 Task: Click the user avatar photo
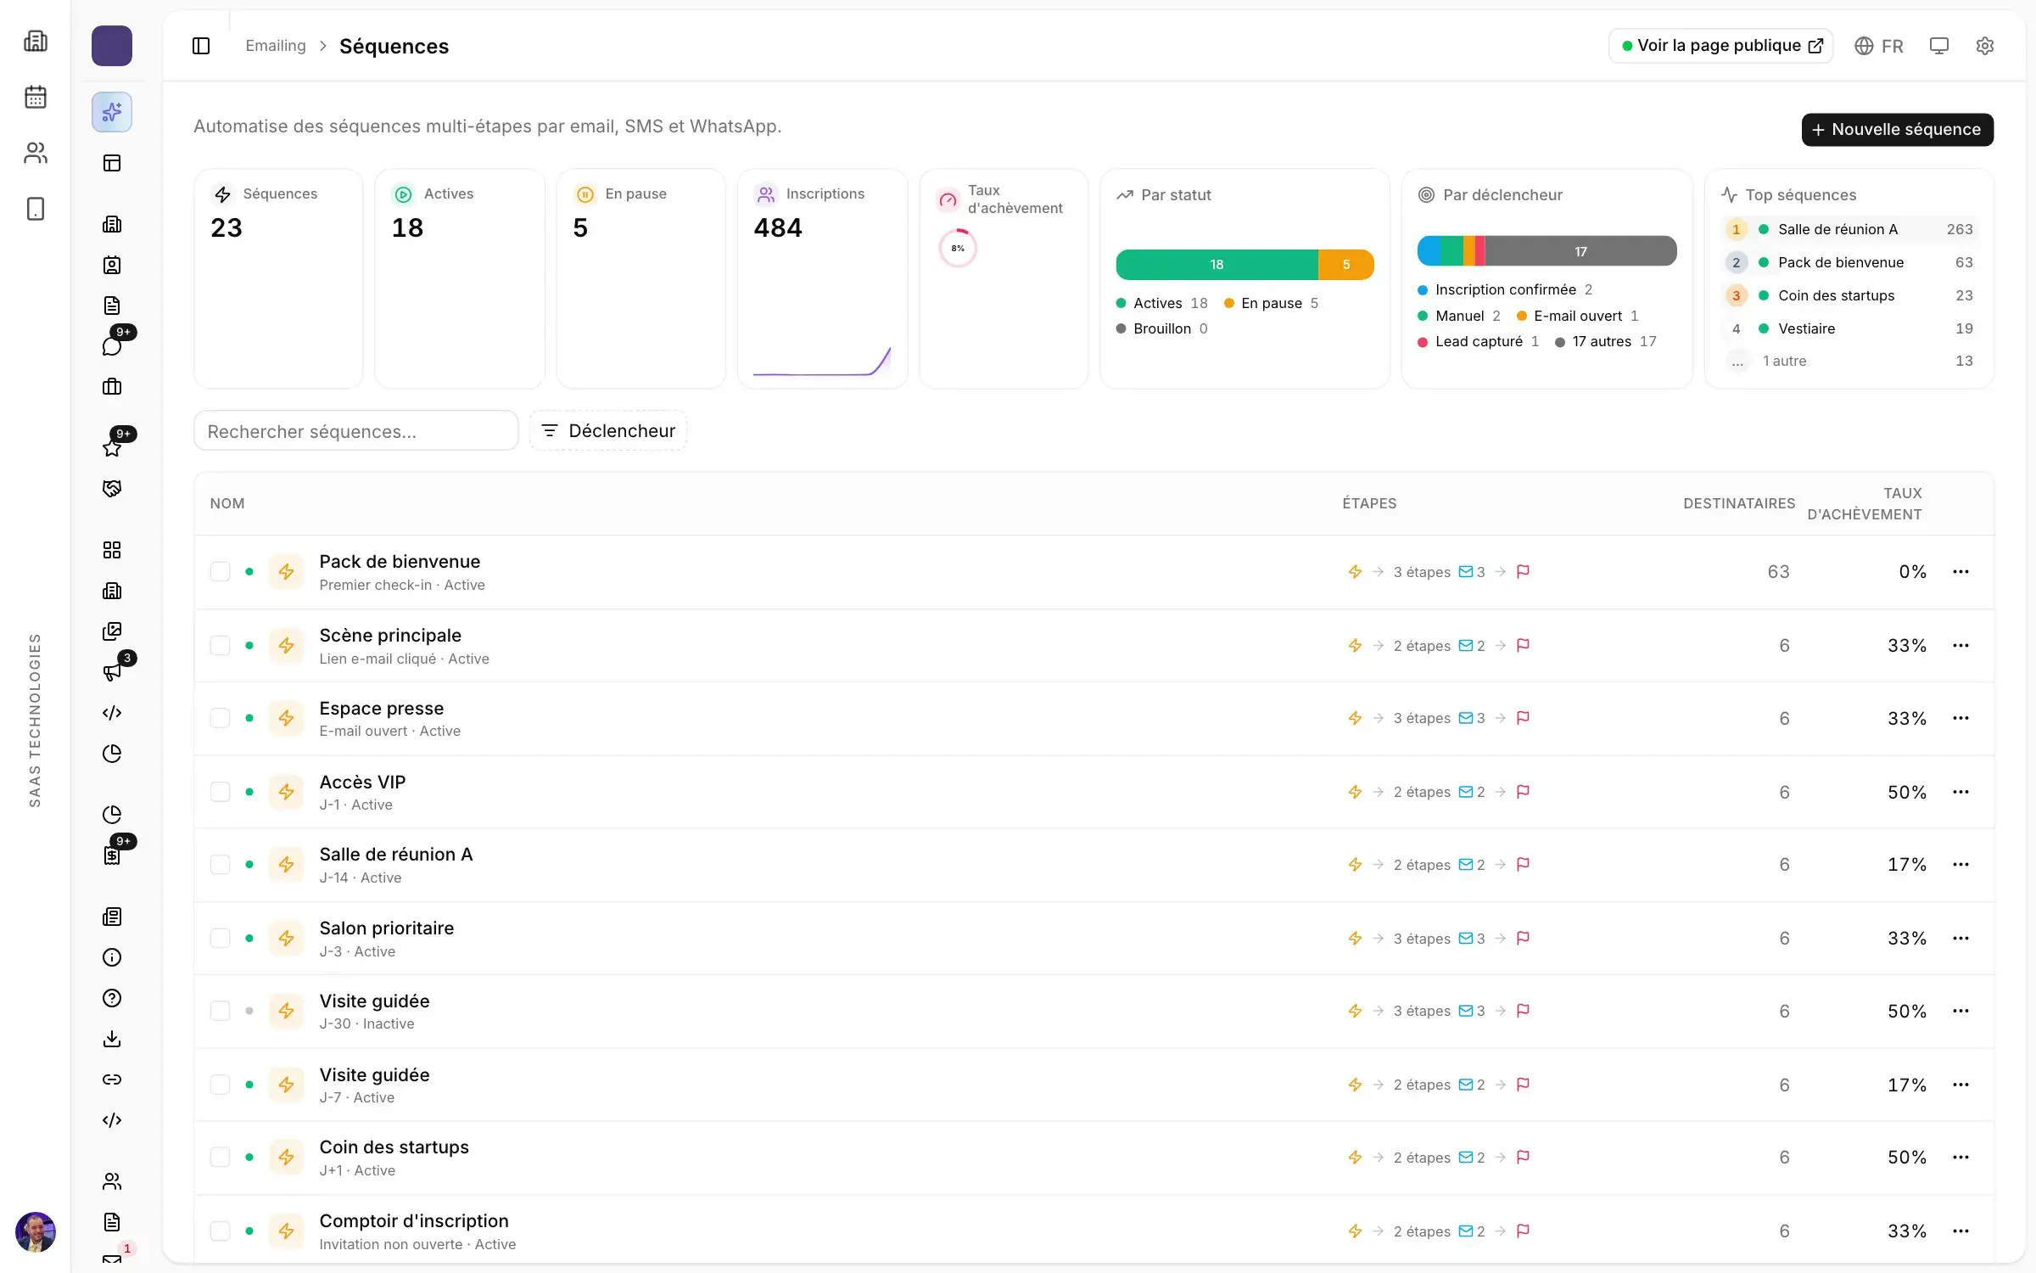[36, 1232]
